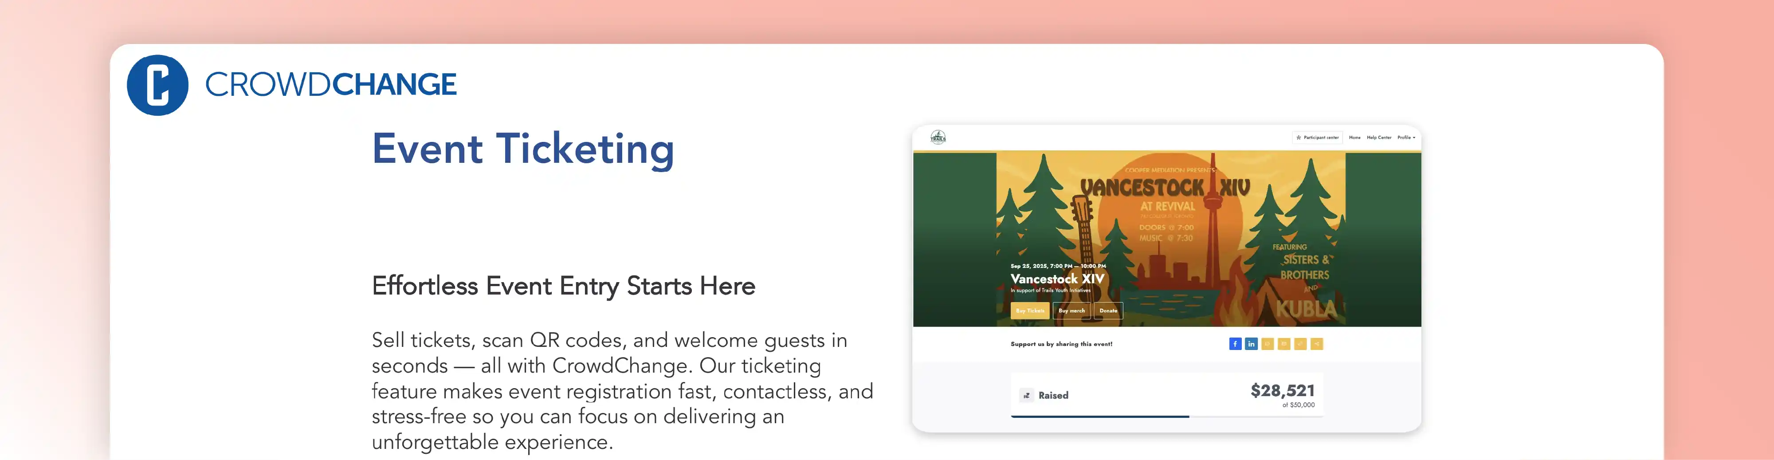Open the Participant center button
The height and width of the screenshot is (460, 1774).
coord(1317,137)
